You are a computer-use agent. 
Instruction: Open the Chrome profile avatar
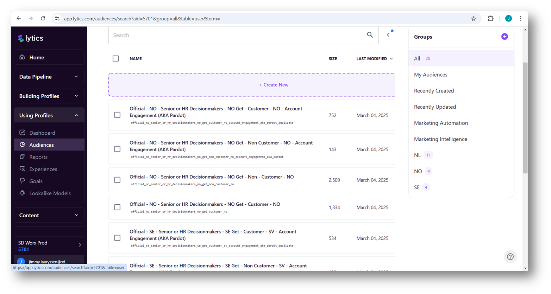508,19
